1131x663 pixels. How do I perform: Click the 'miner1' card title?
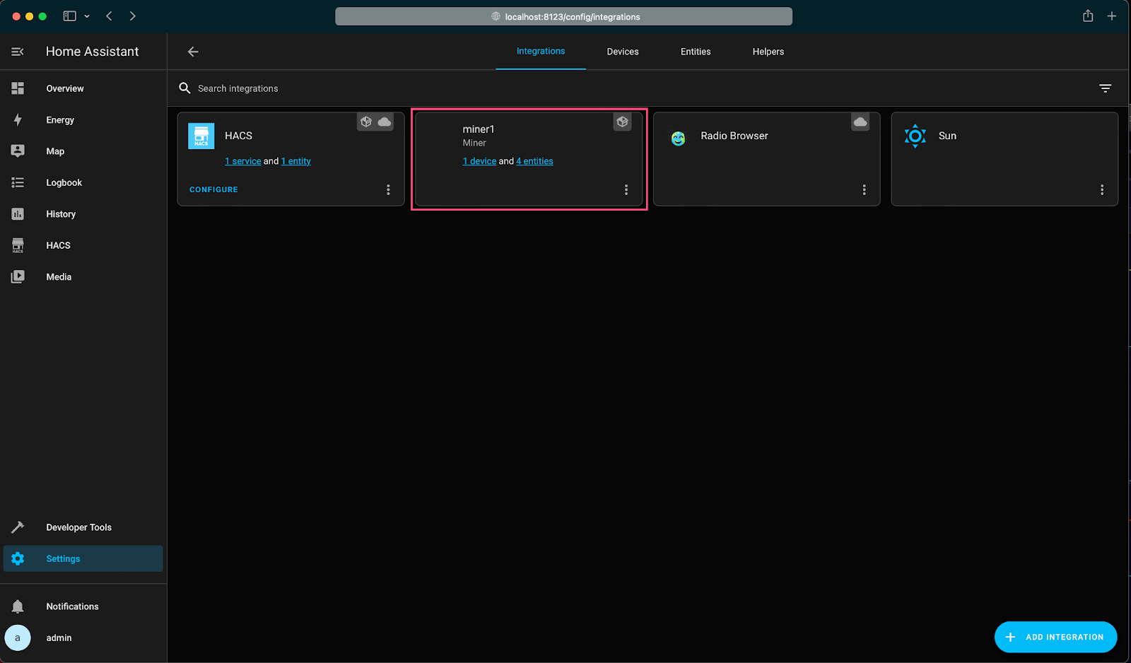coord(479,129)
